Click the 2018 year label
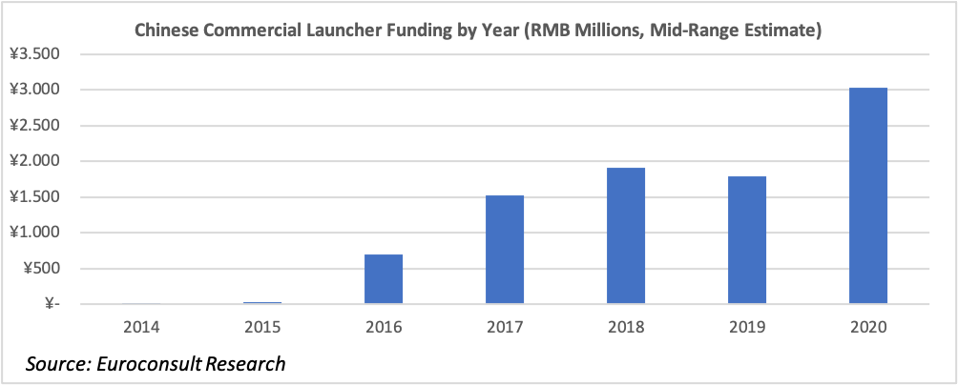The height and width of the screenshot is (385, 958). pyautogui.click(x=626, y=327)
